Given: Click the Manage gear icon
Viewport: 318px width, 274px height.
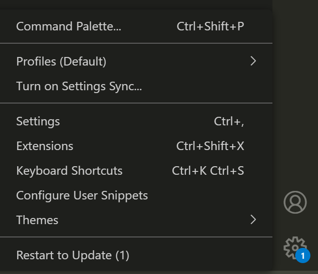Looking at the screenshot, I should coord(293,246).
